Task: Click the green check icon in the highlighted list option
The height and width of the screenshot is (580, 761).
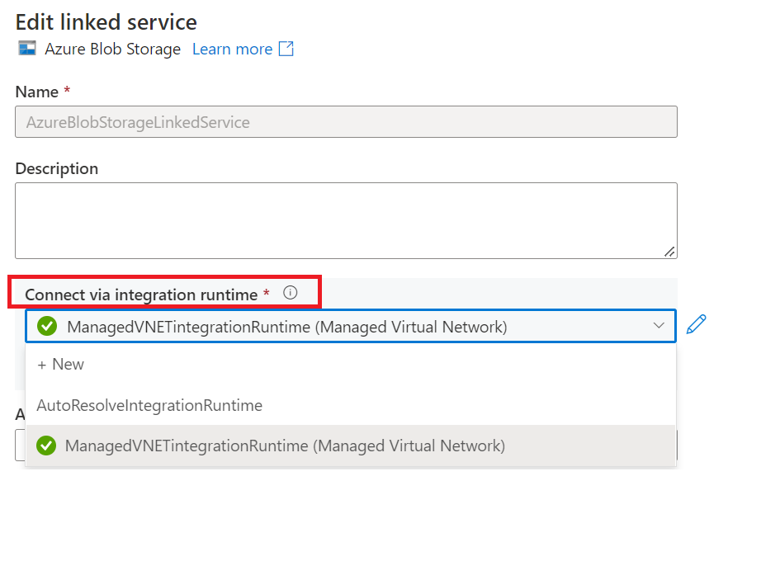Action: (47, 446)
